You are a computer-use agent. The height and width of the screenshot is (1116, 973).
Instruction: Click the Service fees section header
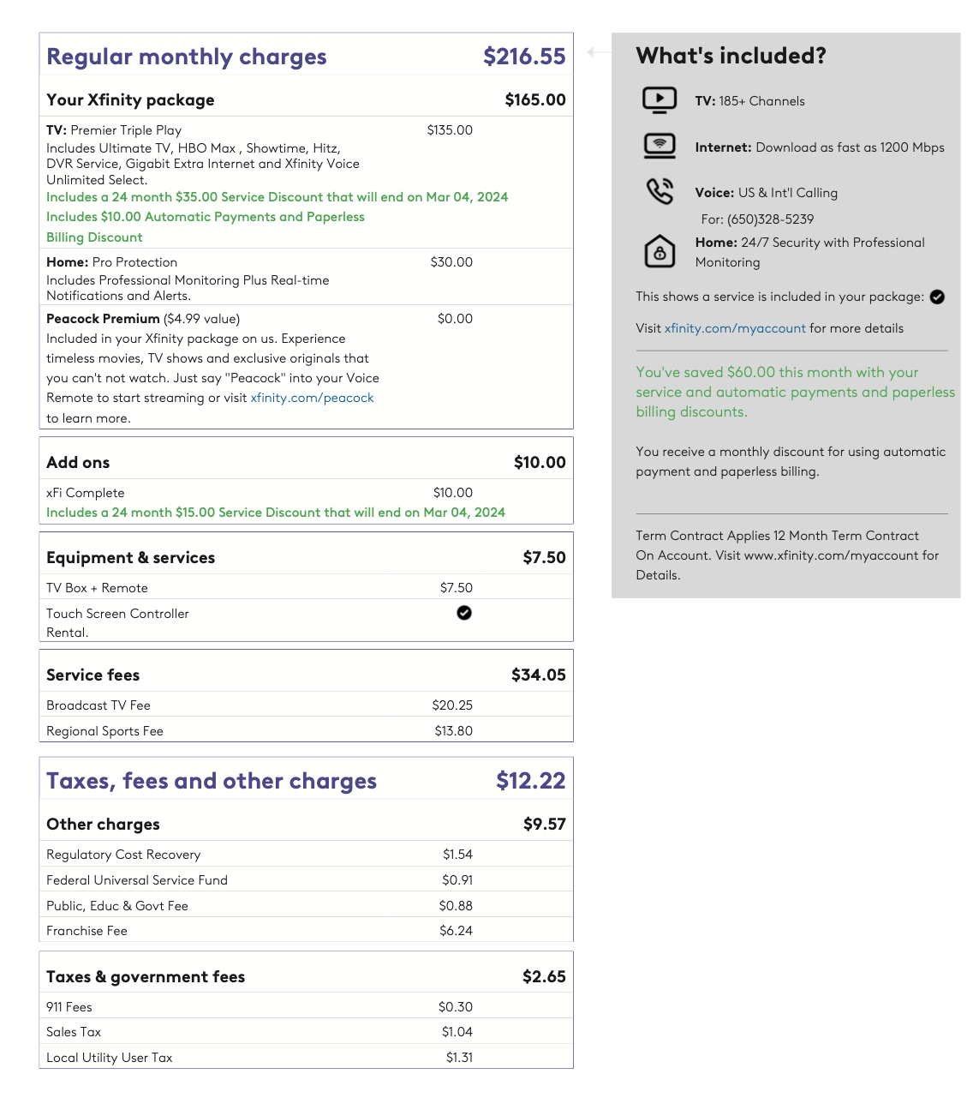tap(93, 675)
